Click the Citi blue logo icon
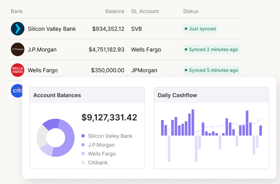 pyautogui.click(x=17, y=91)
